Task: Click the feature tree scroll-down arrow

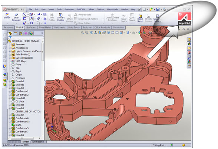Action: (x=43, y=135)
